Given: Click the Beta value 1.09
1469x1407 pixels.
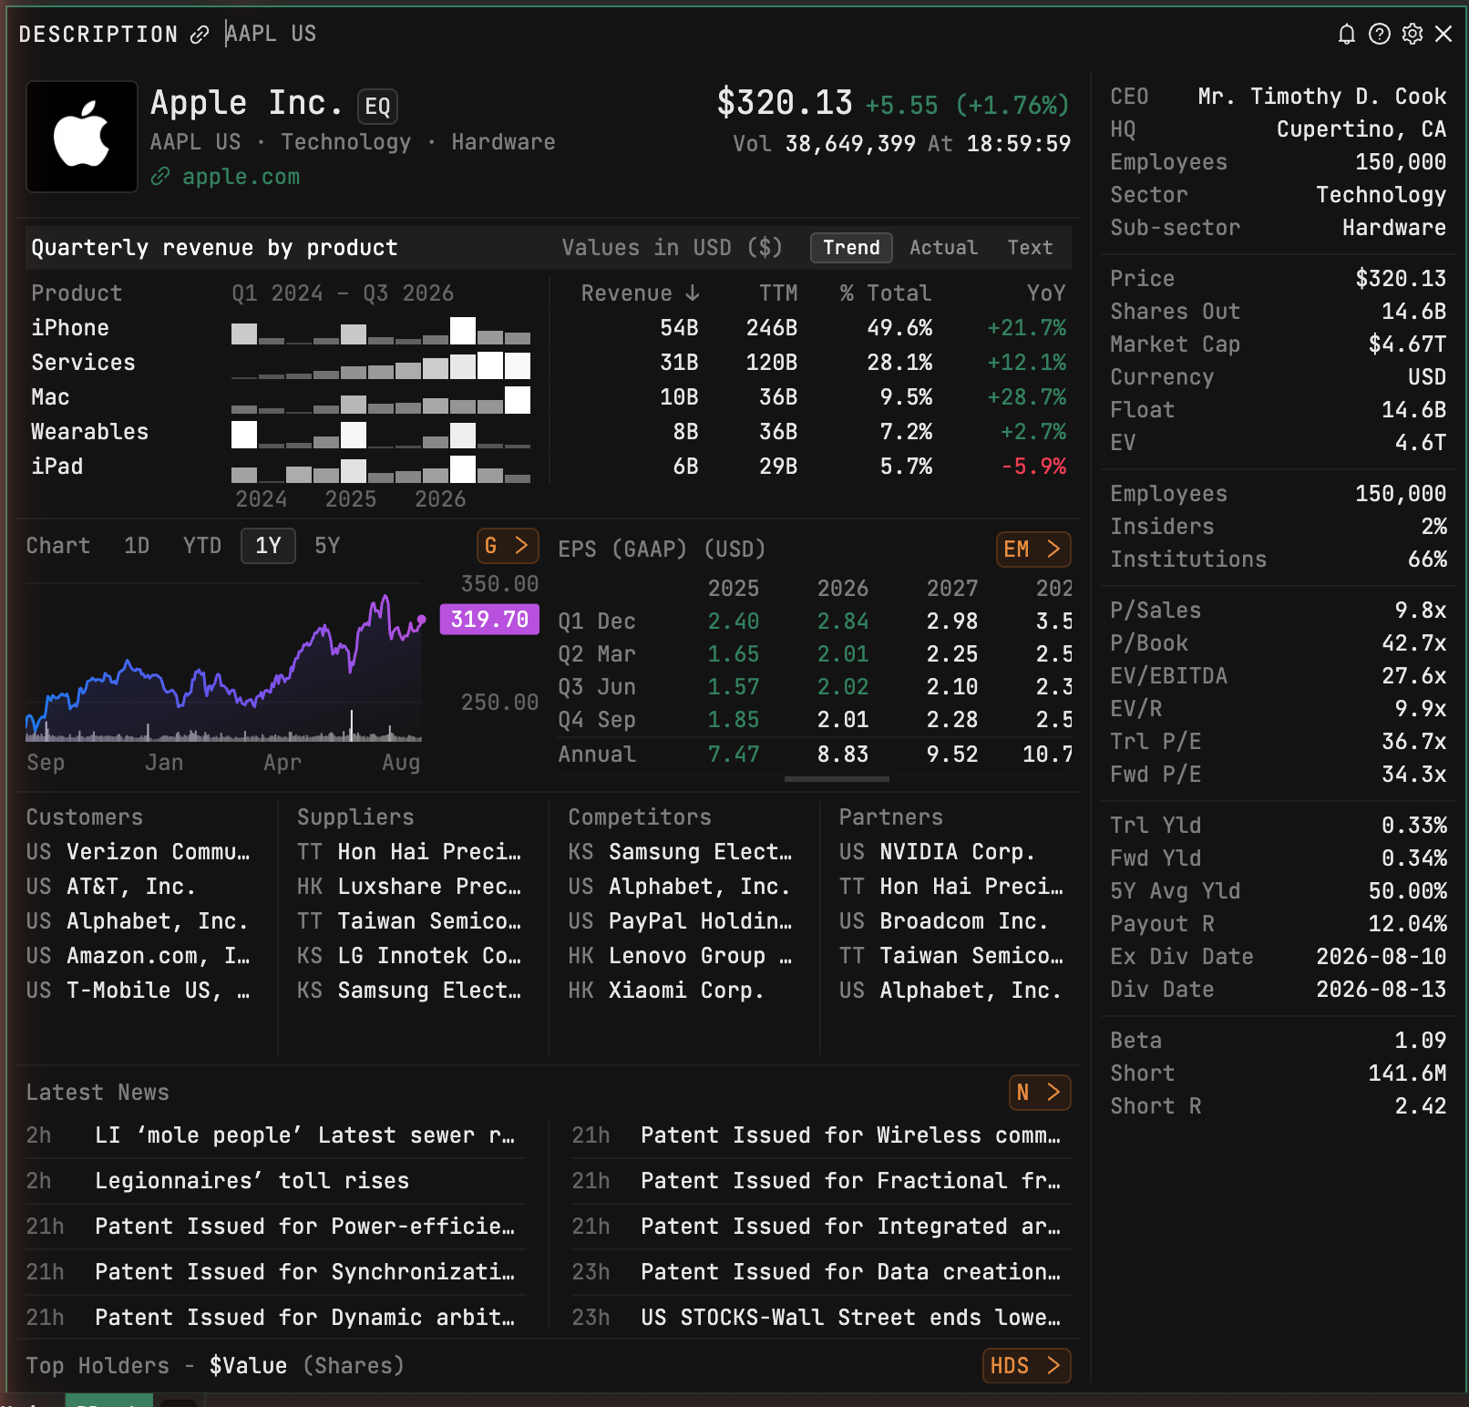Looking at the screenshot, I should 1420,1041.
